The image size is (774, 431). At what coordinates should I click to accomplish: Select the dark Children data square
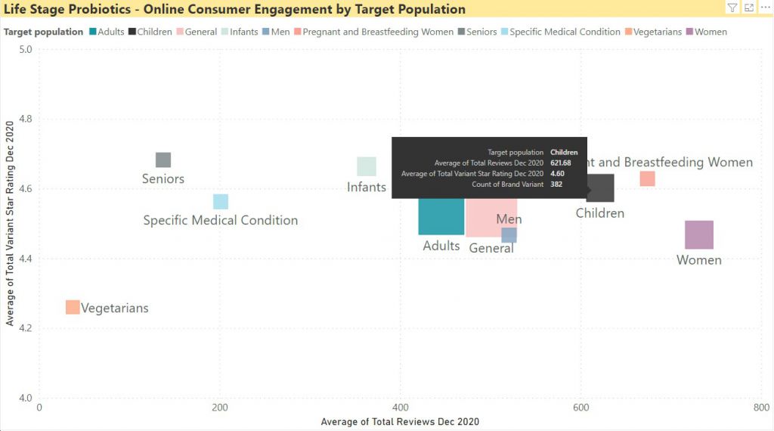coord(601,188)
